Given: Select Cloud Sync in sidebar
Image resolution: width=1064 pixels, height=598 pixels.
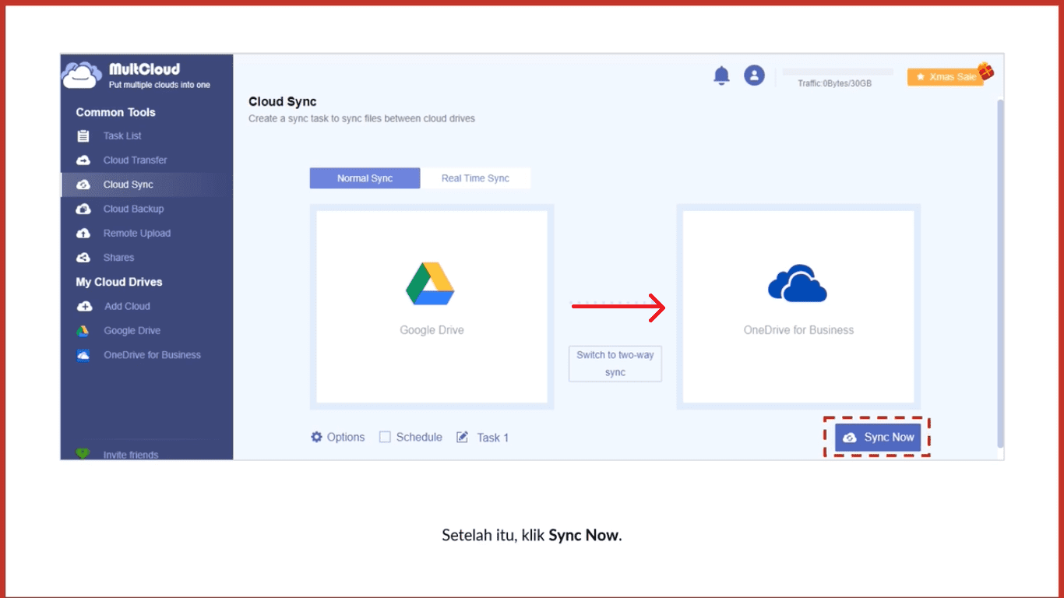Looking at the screenshot, I should [x=128, y=185].
